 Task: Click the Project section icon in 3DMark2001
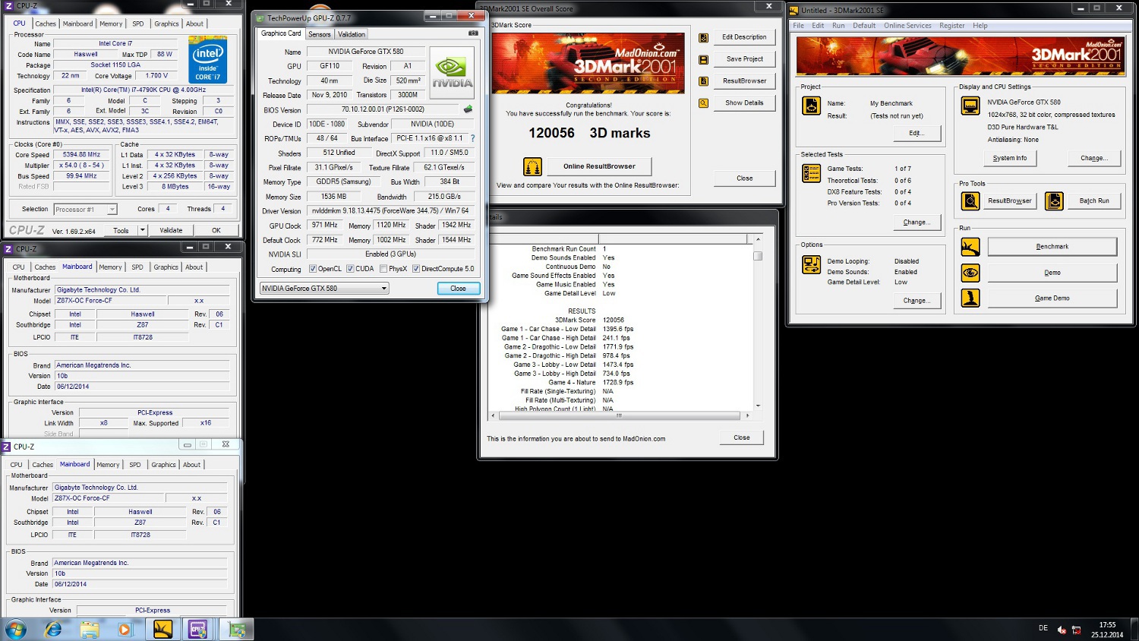pyautogui.click(x=811, y=106)
